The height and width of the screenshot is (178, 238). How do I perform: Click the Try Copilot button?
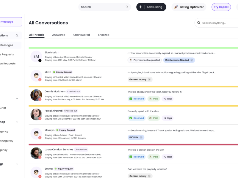tap(221, 7)
